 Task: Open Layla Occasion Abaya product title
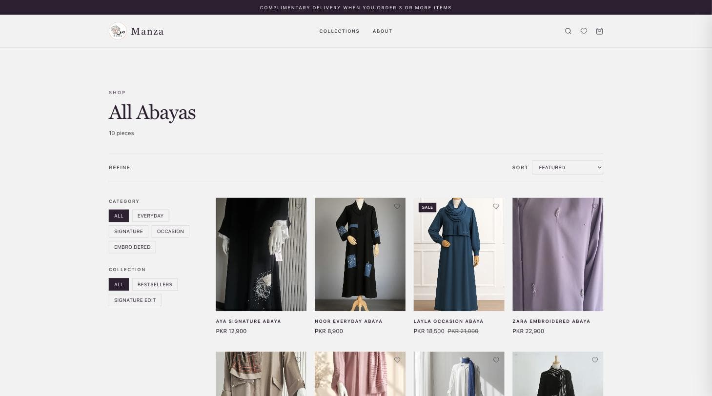click(x=448, y=321)
